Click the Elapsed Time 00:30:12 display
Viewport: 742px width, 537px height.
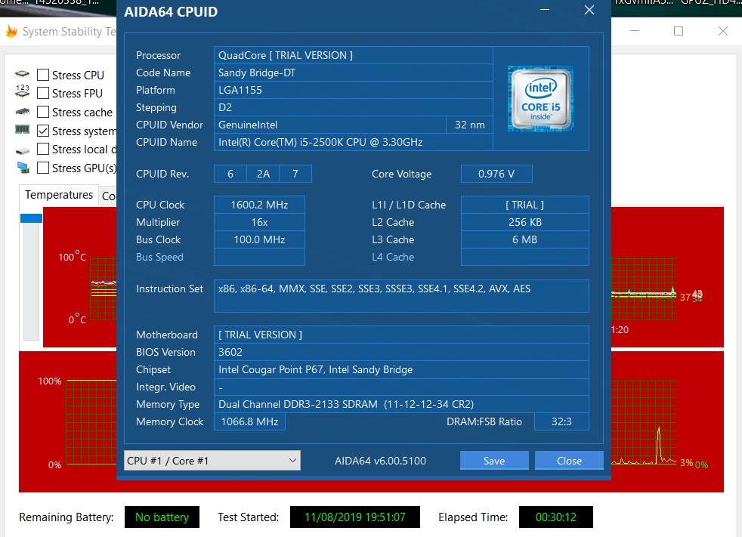pos(555,517)
